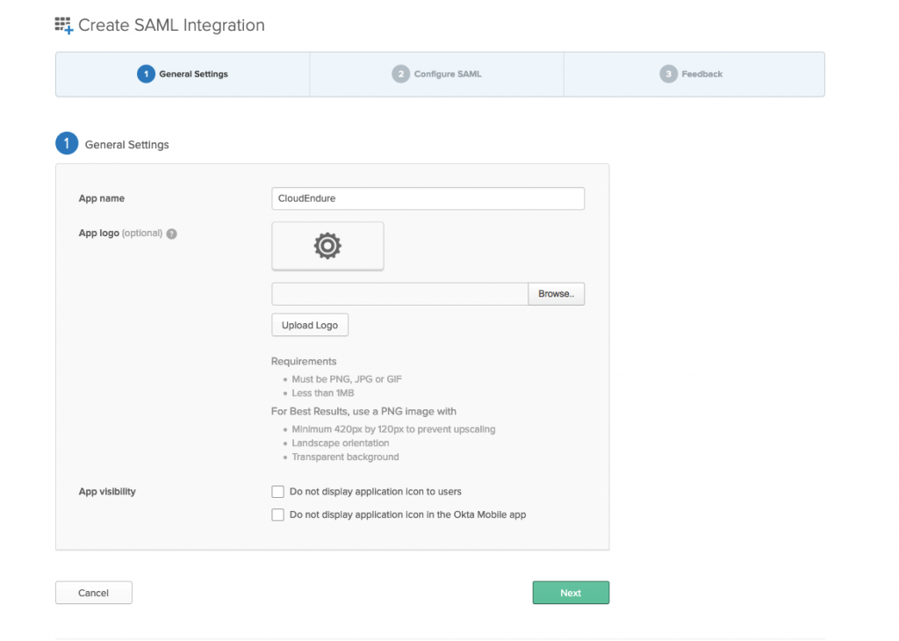This screenshot has height=641, width=899.
Task: Click the add-application grid icon in the header
Action: pyautogui.click(x=62, y=25)
